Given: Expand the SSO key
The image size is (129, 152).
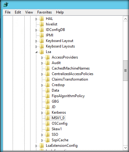Looking at the screenshot, I should click(x=42, y=135).
